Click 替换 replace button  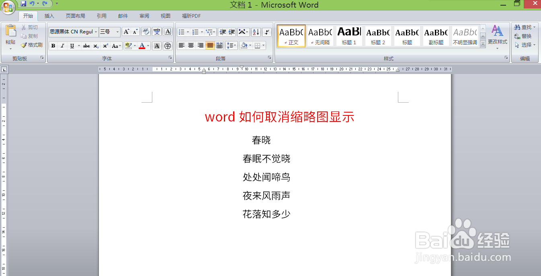524,36
